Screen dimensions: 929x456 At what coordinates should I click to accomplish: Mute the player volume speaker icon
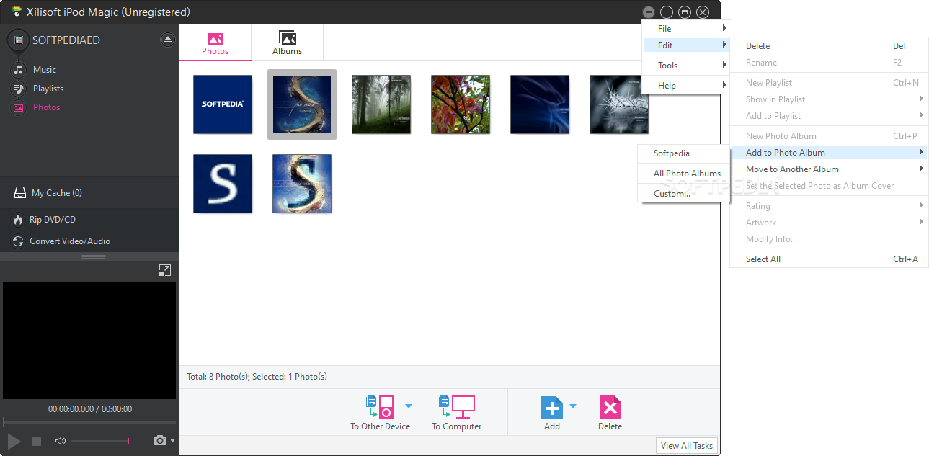[61, 441]
